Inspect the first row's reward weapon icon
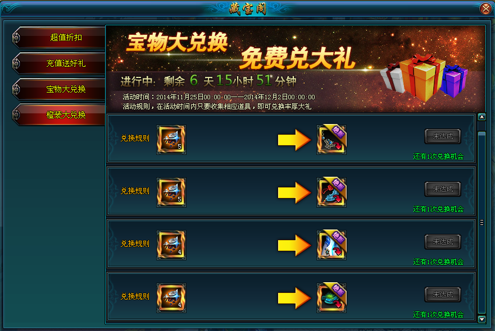495x331 pixels. coord(331,140)
